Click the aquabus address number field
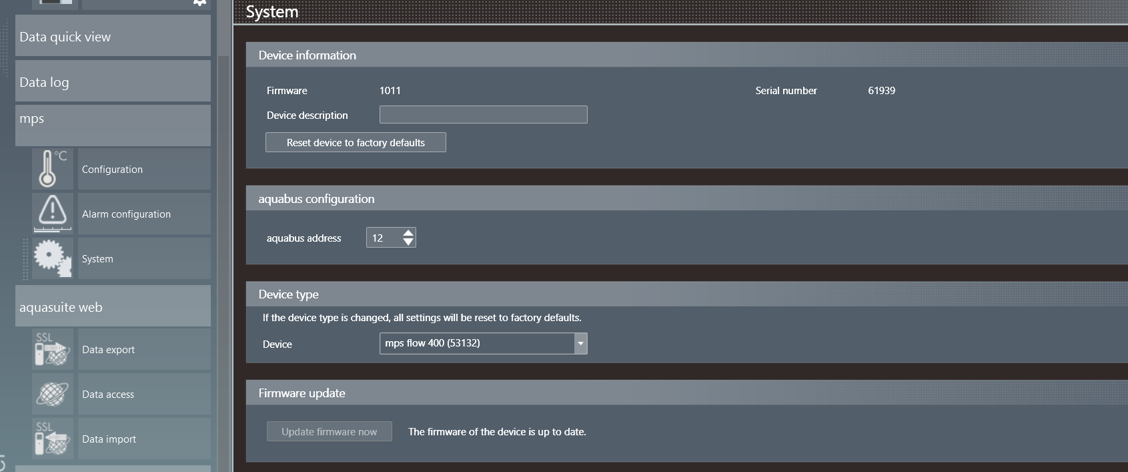The image size is (1128, 472). [x=384, y=238]
